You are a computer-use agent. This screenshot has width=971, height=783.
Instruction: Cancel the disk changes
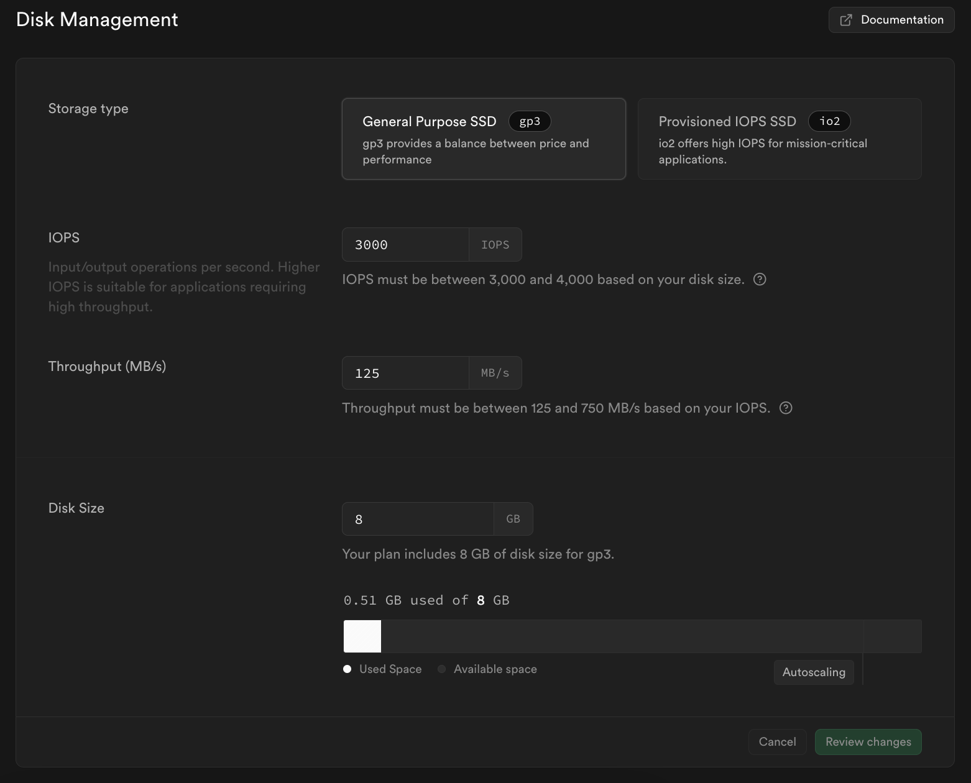[x=777, y=742]
